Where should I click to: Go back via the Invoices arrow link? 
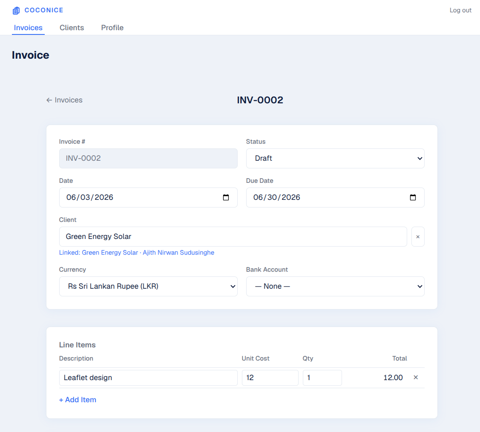[64, 100]
